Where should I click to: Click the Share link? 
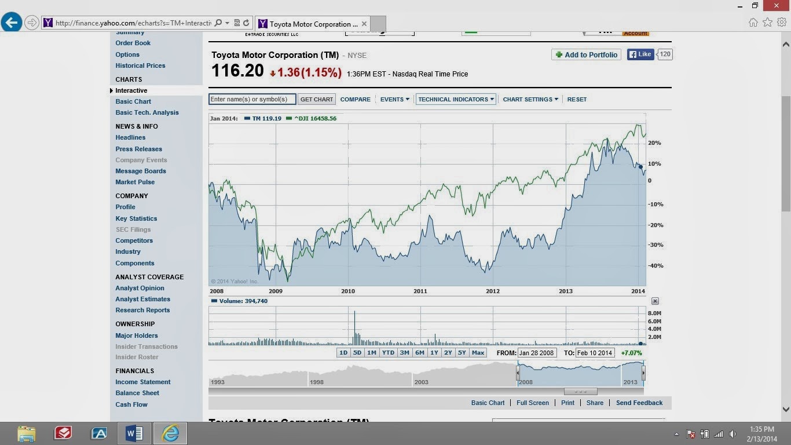(595, 403)
